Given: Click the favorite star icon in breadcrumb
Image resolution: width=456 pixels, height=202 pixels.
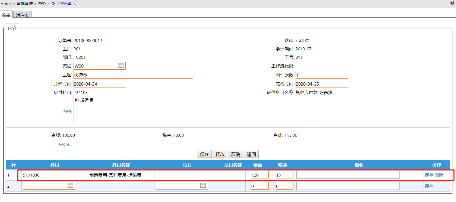Looking at the screenshot, I should pos(76,3).
